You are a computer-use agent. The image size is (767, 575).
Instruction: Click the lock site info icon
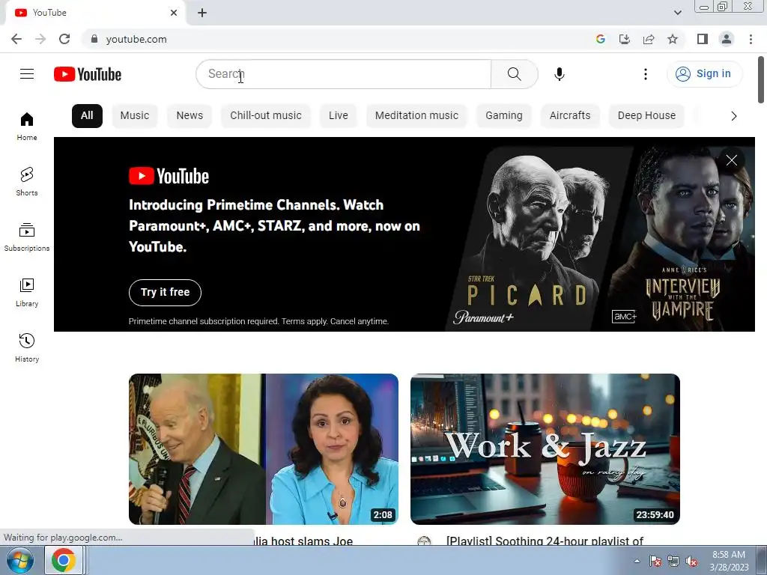94,39
